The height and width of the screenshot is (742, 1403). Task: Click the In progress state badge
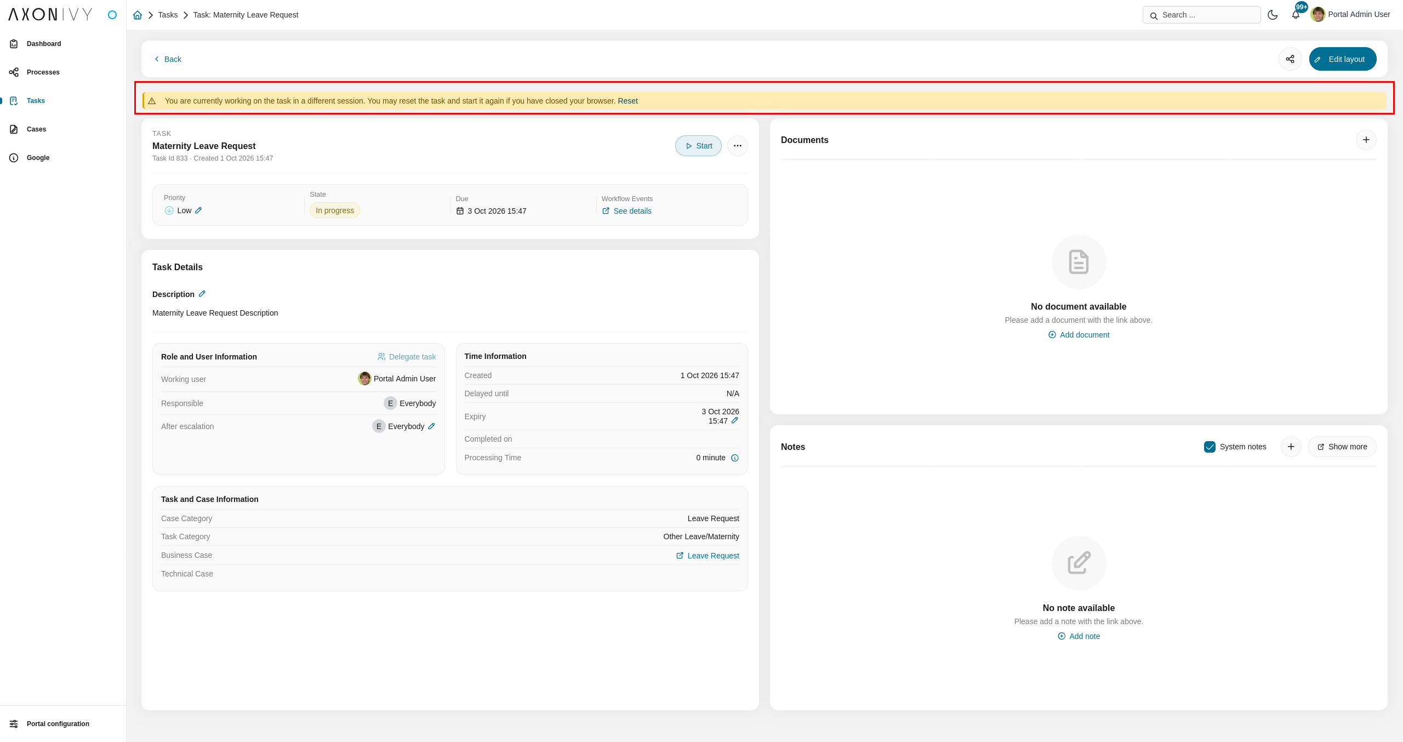(x=335, y=210)
